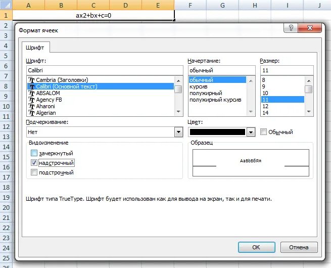The width and height of the screenshot is (331, 268).
Task: Select font size 11 in list
Action: [x=282, y=100]
